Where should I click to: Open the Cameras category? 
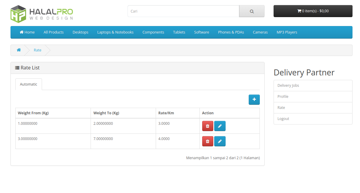(x=260, y=32)
